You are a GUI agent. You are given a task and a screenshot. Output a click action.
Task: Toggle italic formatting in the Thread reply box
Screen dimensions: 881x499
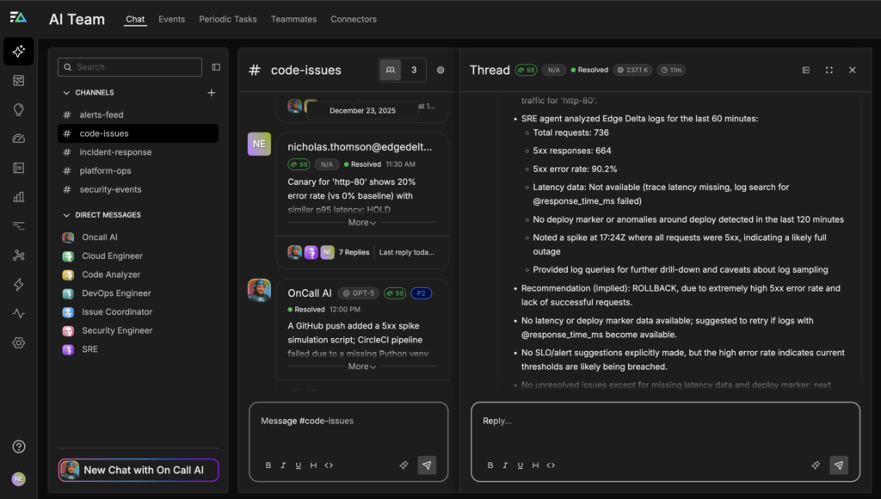(506, 465)
